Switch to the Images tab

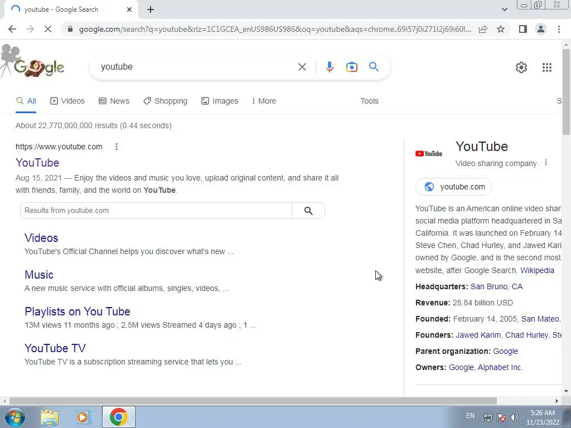tap(220, 101)
